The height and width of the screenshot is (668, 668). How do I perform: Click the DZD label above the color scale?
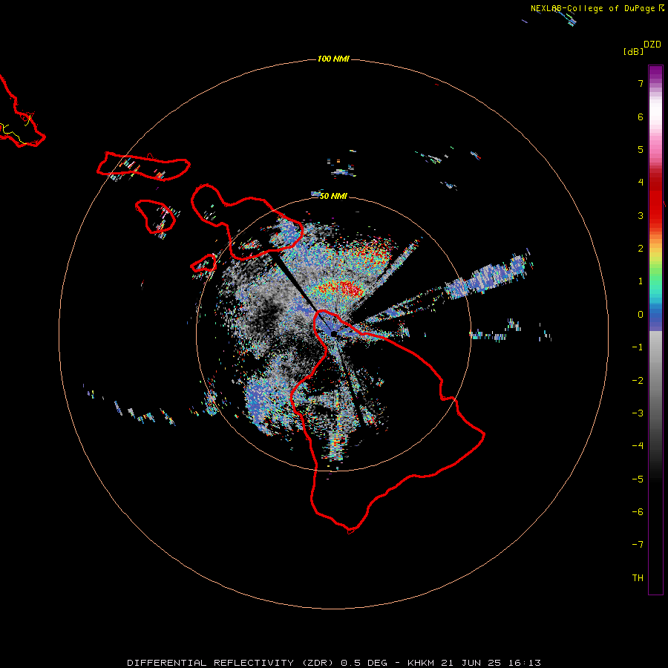(652, 45)
